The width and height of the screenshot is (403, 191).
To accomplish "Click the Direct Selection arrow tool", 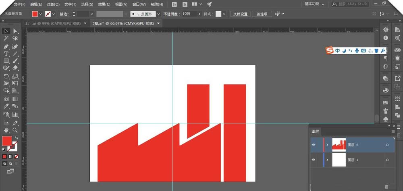I will [x=15, y=31].
